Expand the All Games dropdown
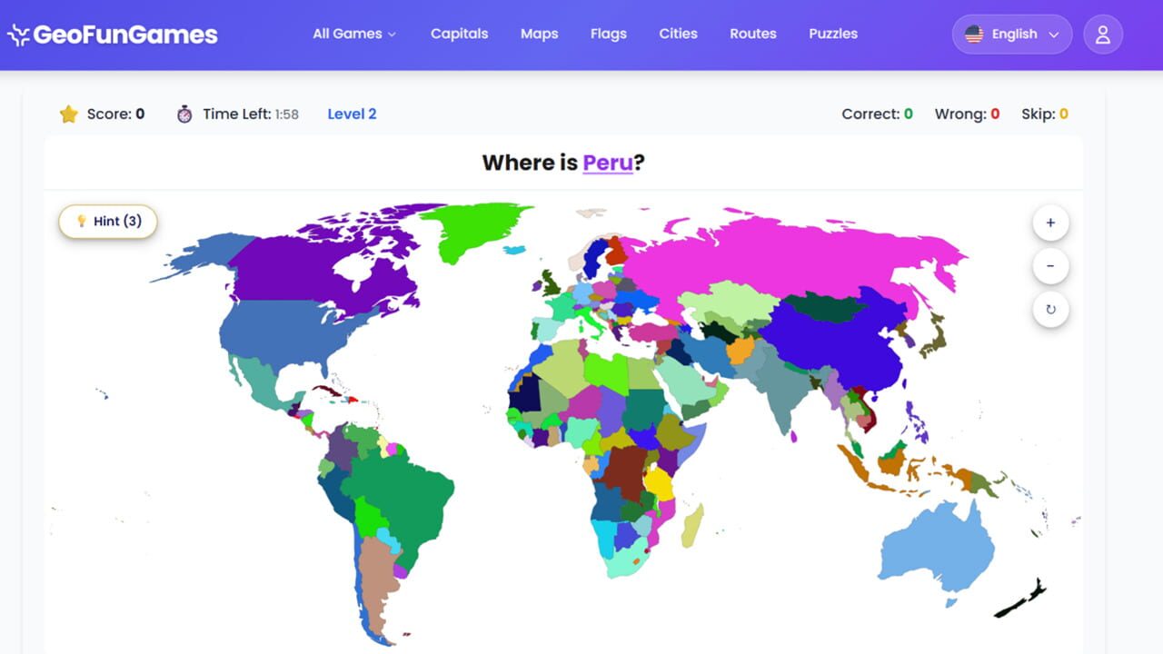 pos(354,34)
